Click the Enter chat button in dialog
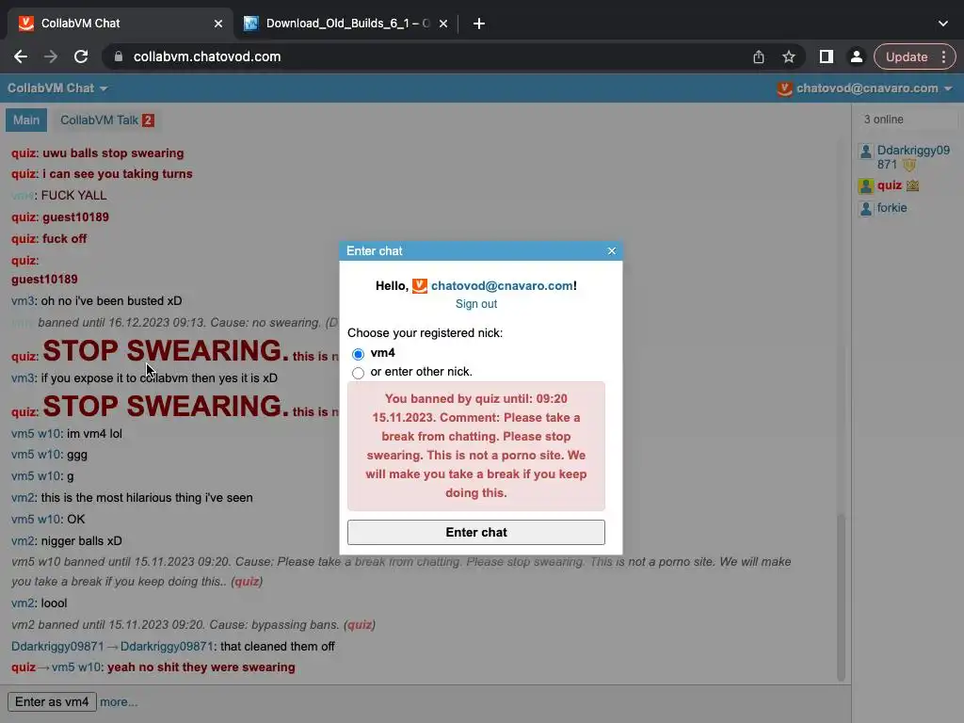The height and width of the screenshot is (723, 964). tap(475, 533)
